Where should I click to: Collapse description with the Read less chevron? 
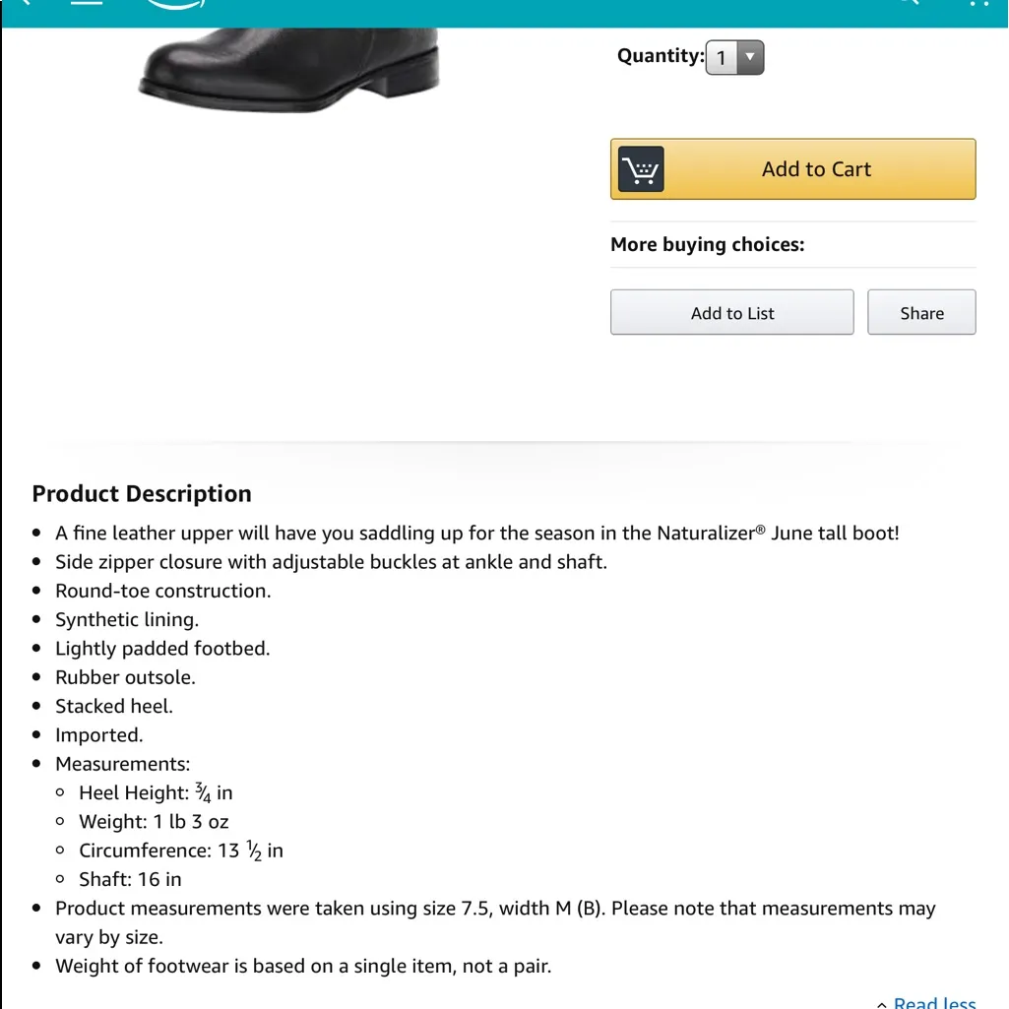(x=881, y=1003)
